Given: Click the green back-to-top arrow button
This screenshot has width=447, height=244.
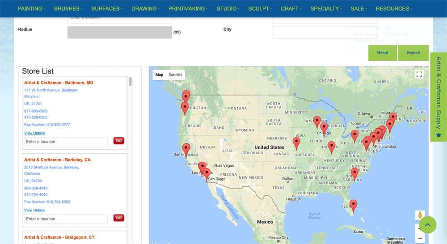Looking at the screenshot, I should [428, 225].
